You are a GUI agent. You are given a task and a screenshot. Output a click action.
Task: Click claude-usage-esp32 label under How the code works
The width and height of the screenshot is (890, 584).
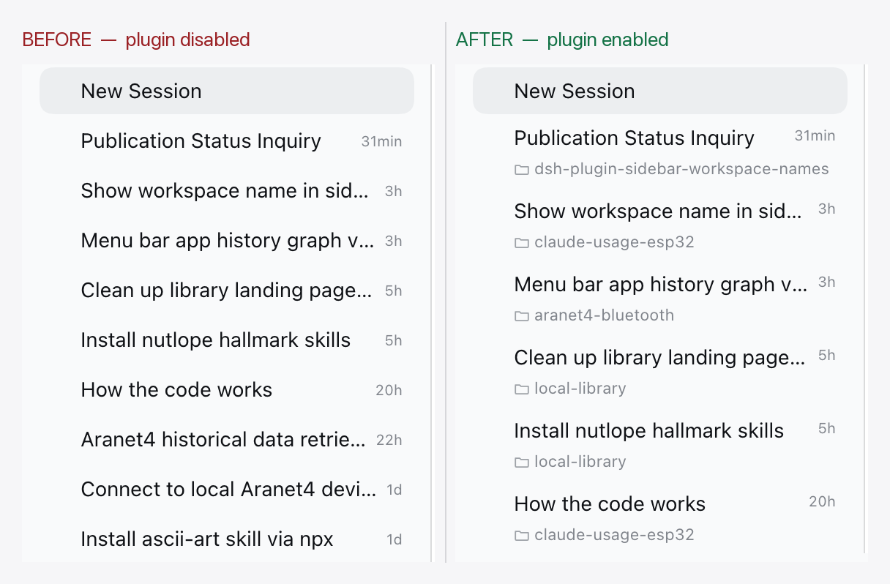pos(614,535)
